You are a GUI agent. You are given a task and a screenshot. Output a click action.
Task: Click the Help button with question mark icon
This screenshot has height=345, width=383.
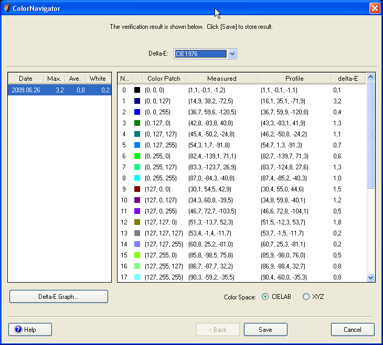click(30, 330)
